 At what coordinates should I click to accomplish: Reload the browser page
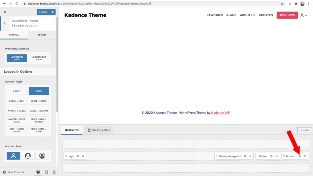tap(17, 4)
